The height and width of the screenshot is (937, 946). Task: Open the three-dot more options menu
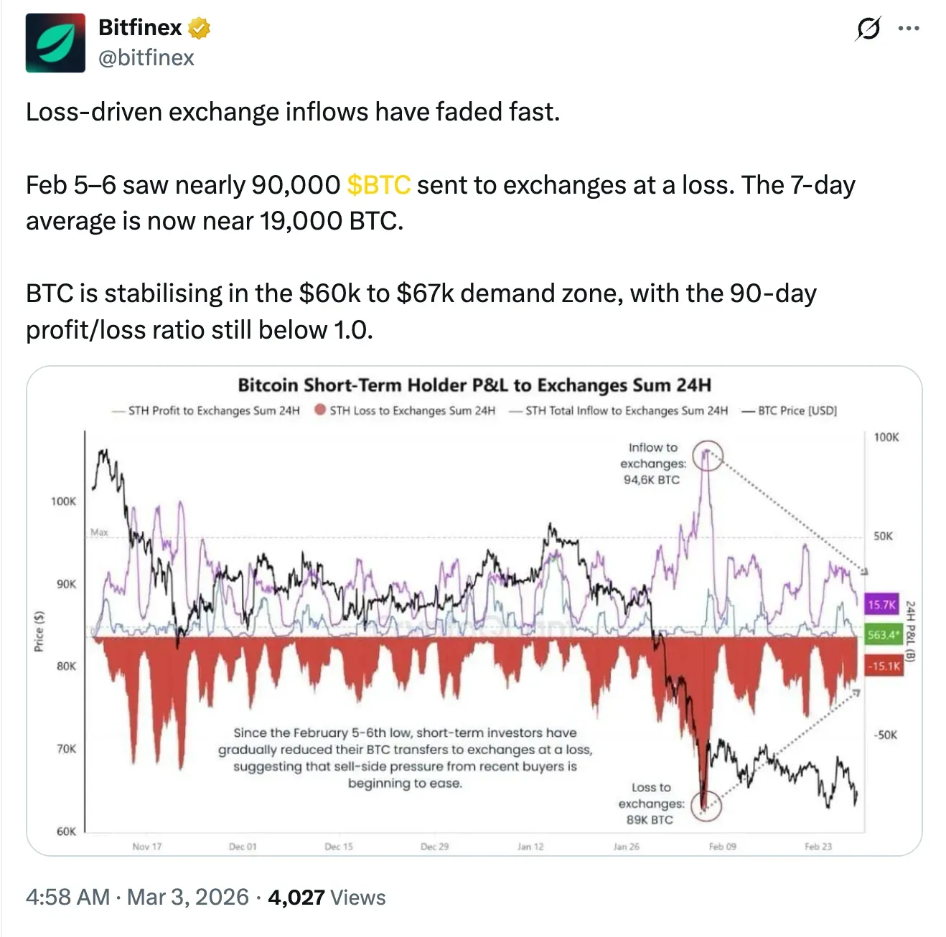point(908,29)
